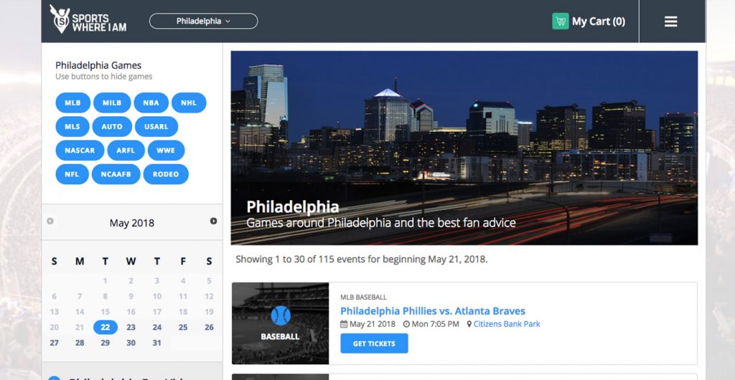
Task: Hide RODEO games with filter button
Action: click(x=166, y=174)
